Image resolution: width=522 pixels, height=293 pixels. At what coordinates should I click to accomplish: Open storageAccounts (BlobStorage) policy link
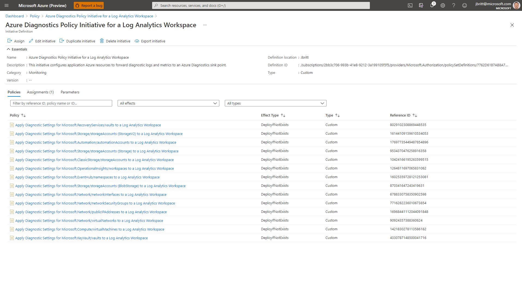[100, 186]
